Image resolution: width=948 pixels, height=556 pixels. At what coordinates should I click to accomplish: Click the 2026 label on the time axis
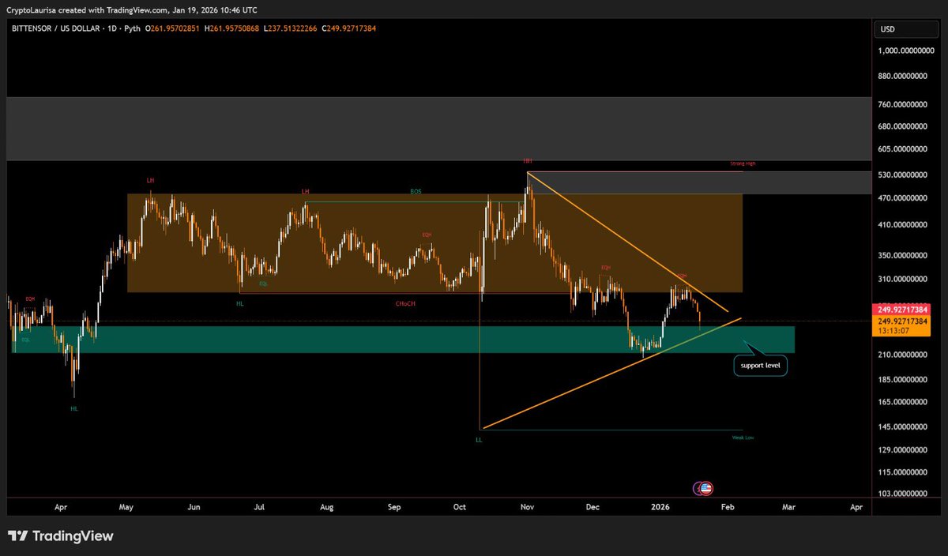pos(659,507)
